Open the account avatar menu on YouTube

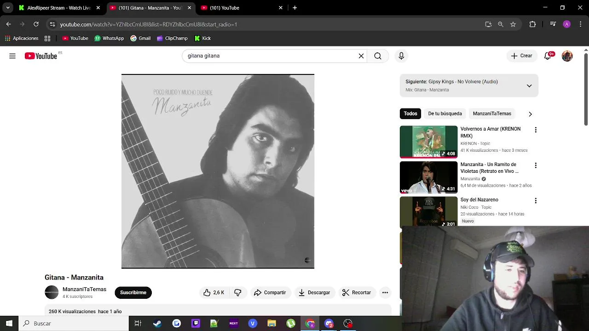click(567, 56)
